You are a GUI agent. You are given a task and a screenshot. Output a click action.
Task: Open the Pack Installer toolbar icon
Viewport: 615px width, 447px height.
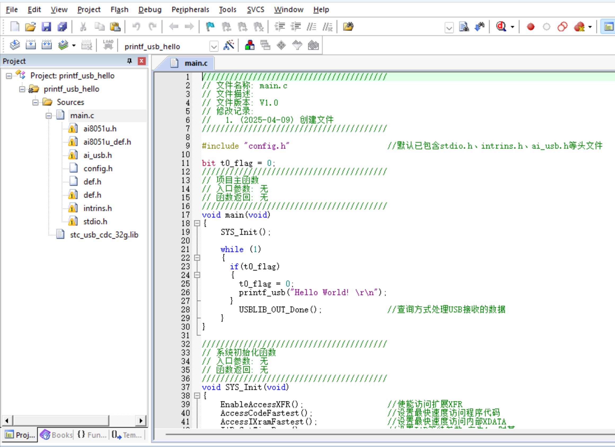tap(313, 45)
